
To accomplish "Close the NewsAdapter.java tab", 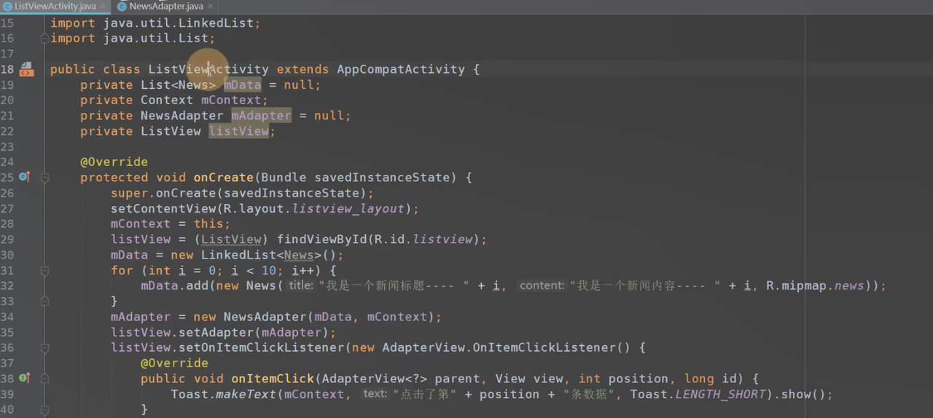I will tap(210, 6).
